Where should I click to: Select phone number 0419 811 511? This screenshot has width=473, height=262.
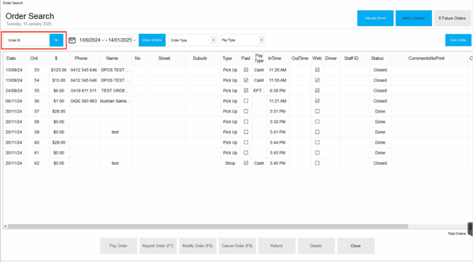coord(83,91)
